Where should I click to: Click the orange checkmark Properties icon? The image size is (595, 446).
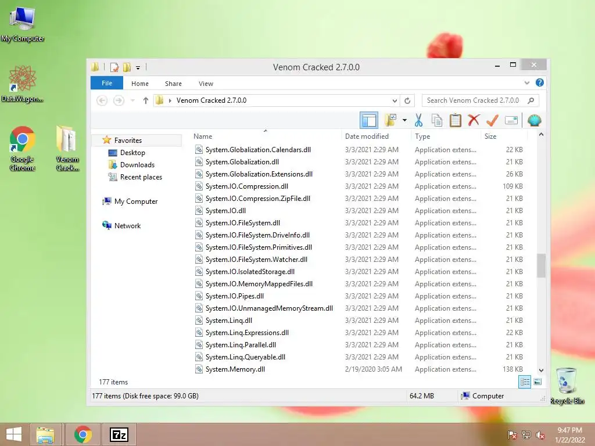(x=492, y=121)
